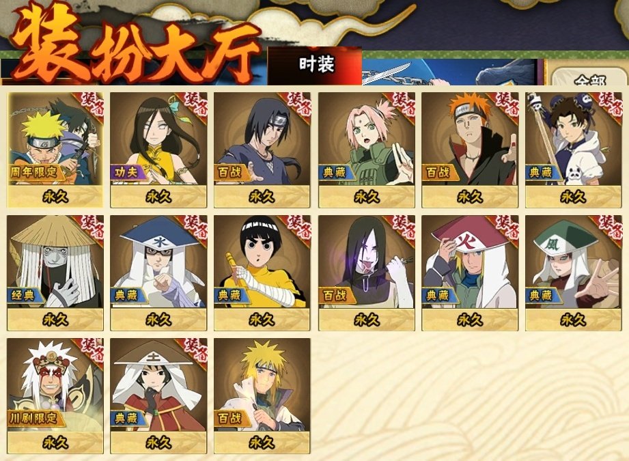This screenshot has height=461, width=629.
Task: Pick the 经典 straw hat Kakuzu costume
Action: (55, 273)
